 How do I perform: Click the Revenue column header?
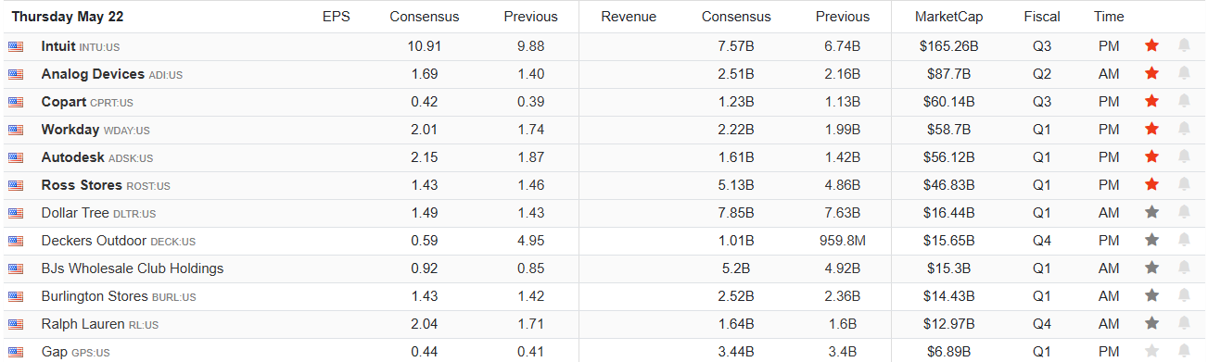coord(629,17)
